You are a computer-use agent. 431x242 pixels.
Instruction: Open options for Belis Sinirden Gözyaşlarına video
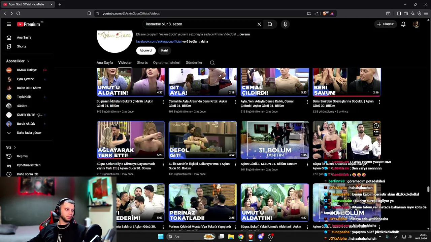(379, 102)
